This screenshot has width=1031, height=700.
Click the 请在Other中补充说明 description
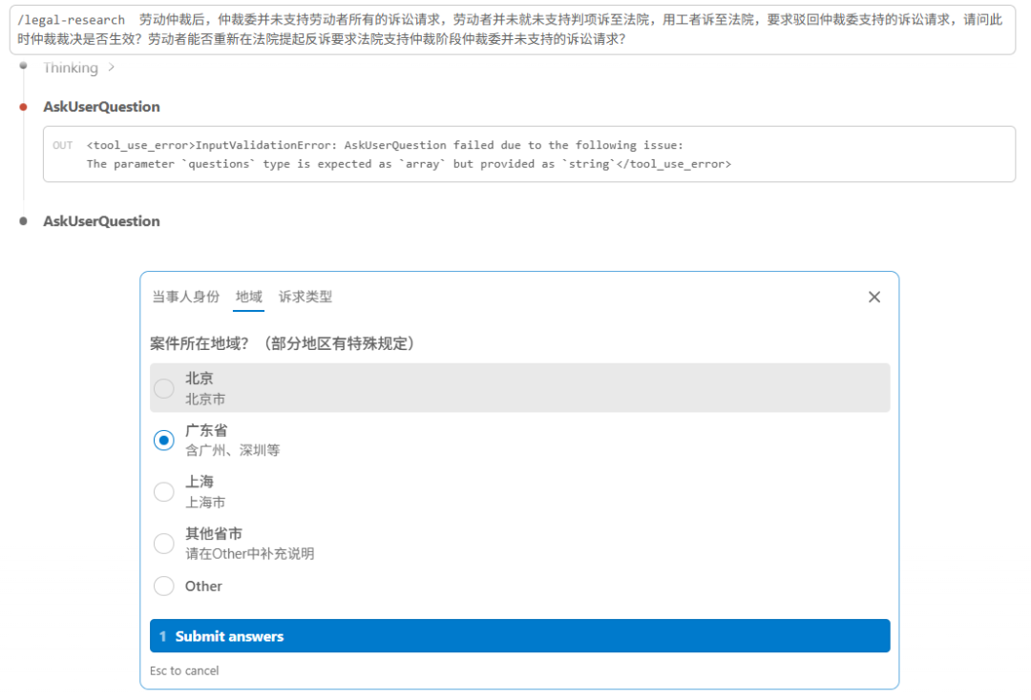coord(250,553)
